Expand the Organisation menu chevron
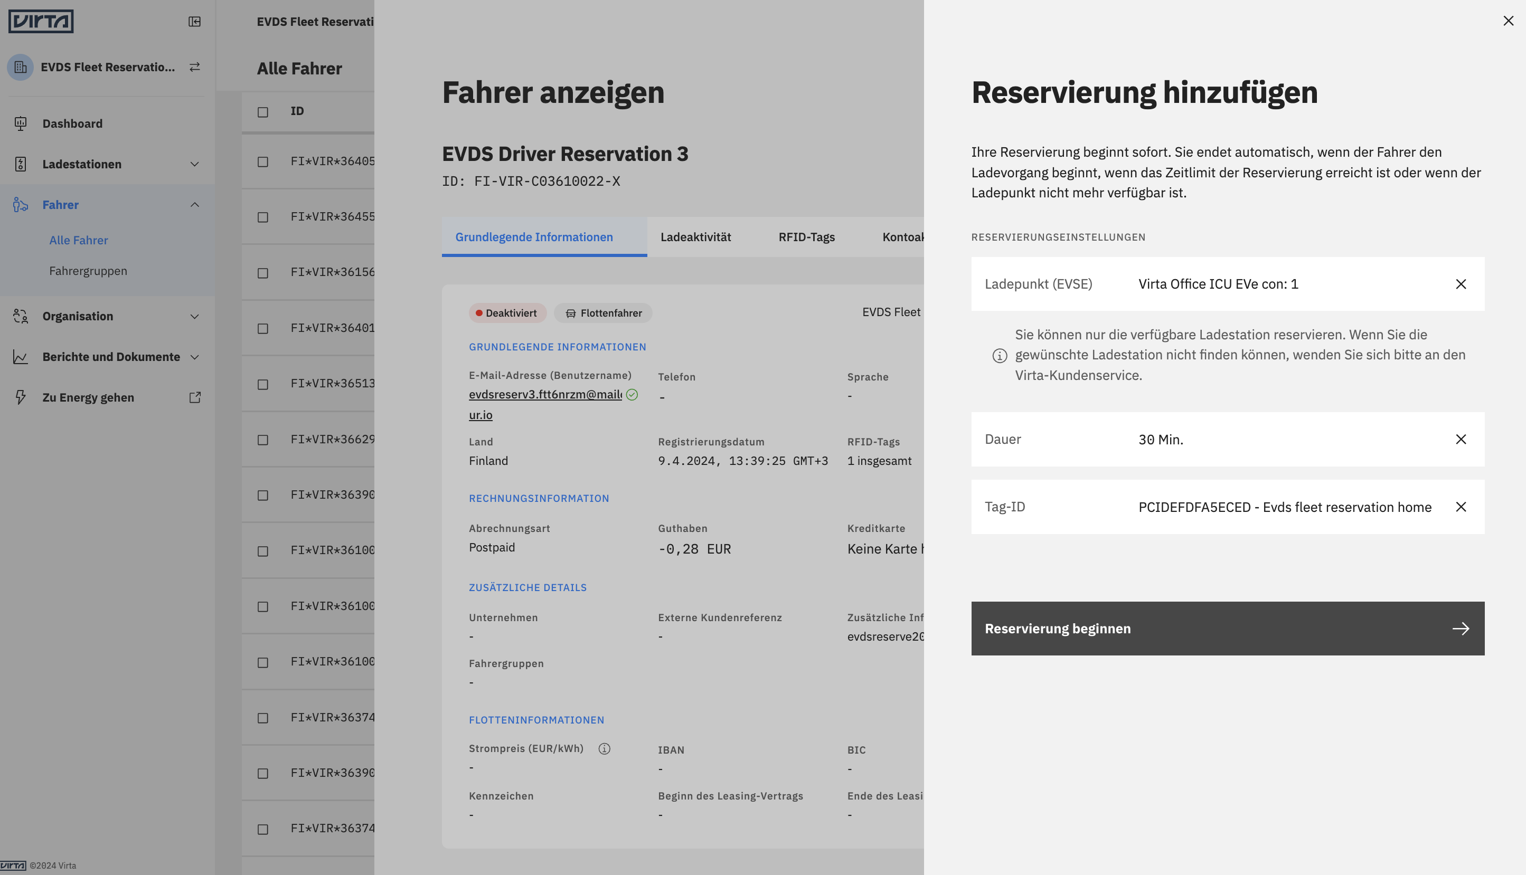The width and height of the screenshot is (1526, 875). click(x=194, y=316)
